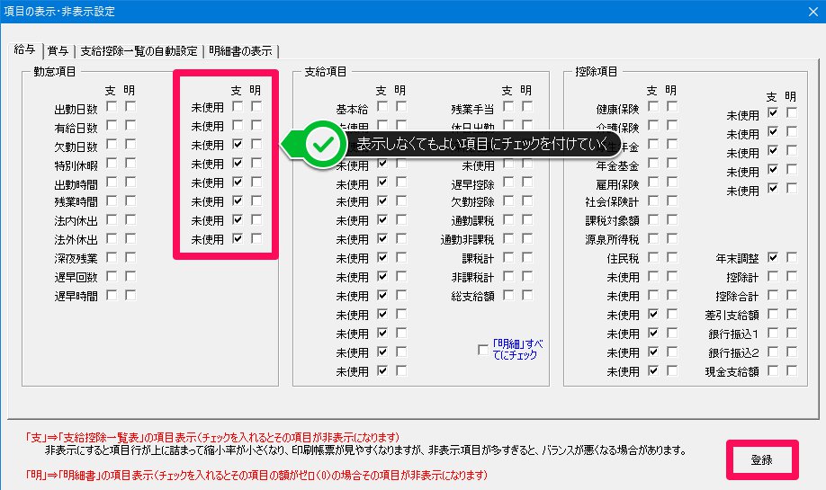Select the 明細書の表示 tab

tap(242, 50)
